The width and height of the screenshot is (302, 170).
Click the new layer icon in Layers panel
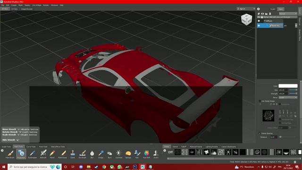pyautogui.click(x=259, y=14)
